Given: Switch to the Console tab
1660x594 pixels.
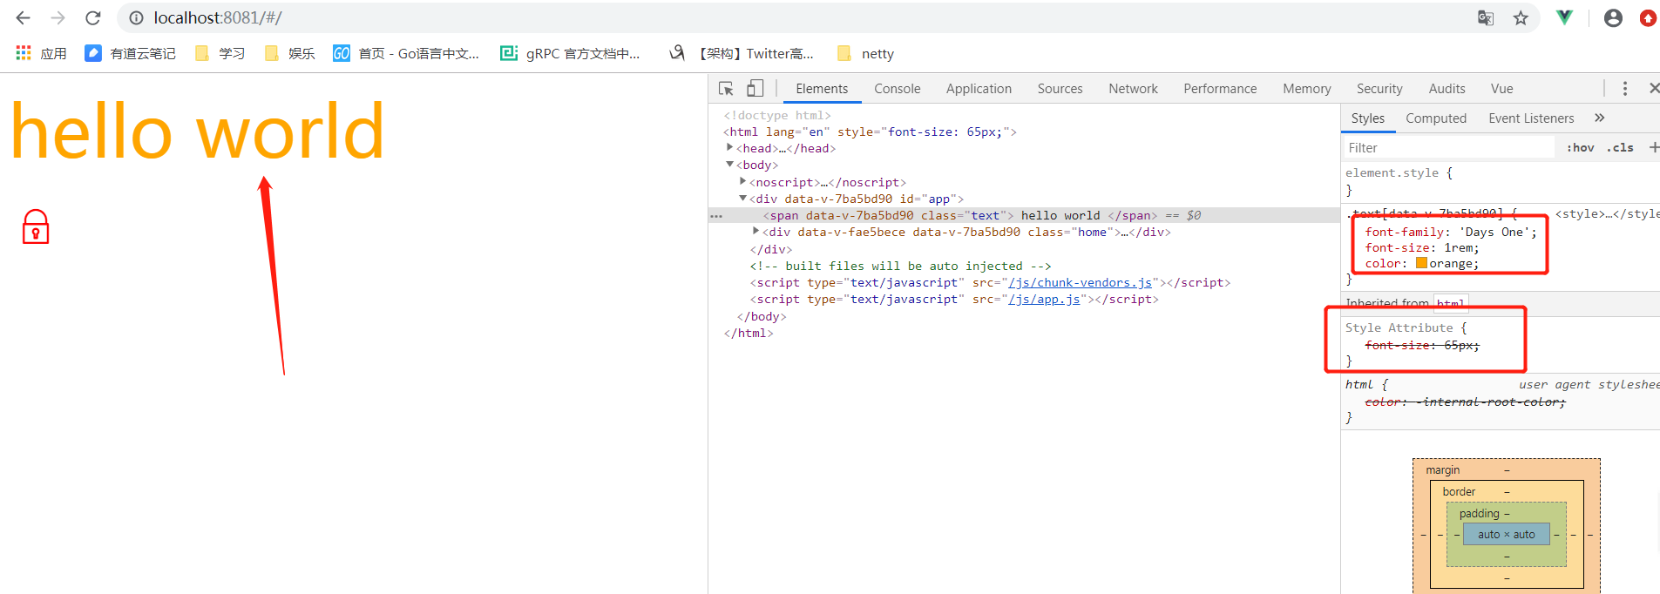Looking at the screenshot, I should [897, 89].
